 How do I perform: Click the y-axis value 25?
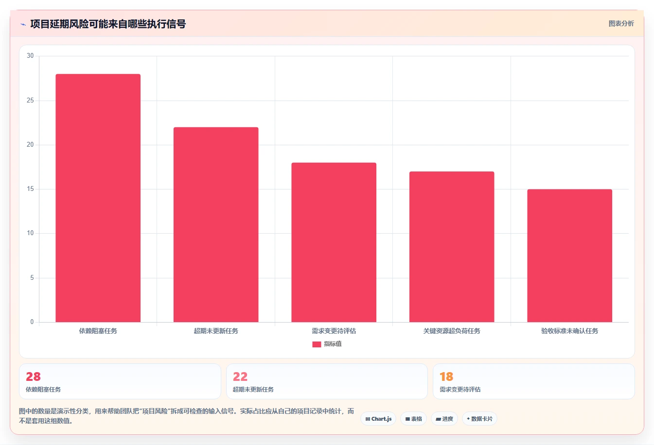point(30,101)
